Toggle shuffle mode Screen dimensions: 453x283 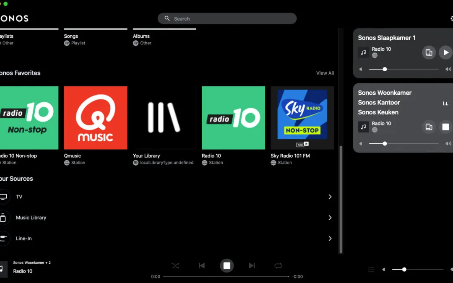pyautogui.click(x=175, y=266)
